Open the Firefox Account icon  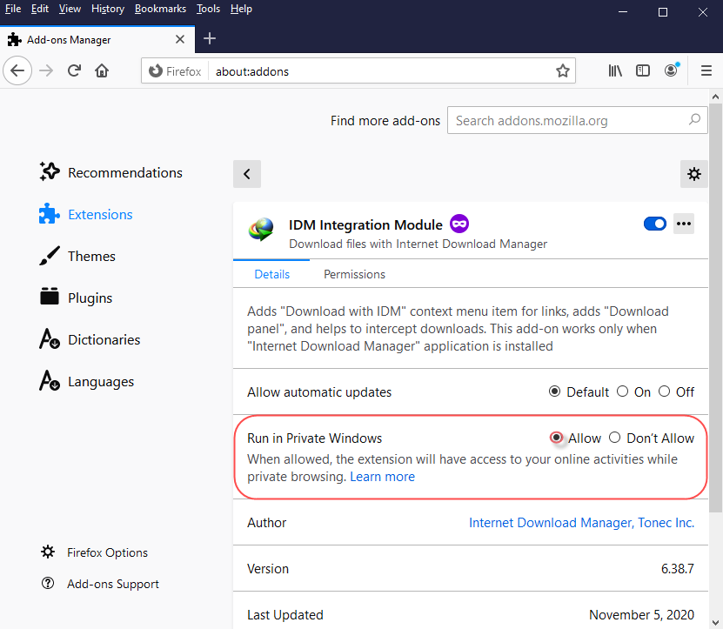click(x=672, y=70)
